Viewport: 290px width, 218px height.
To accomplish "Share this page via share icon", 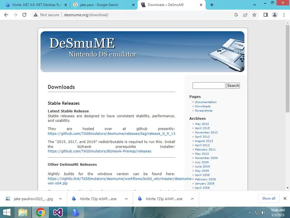I will tap(245, 15).
